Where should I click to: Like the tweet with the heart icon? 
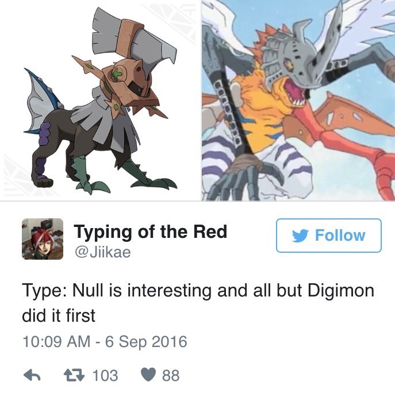(x=148, y=375)
